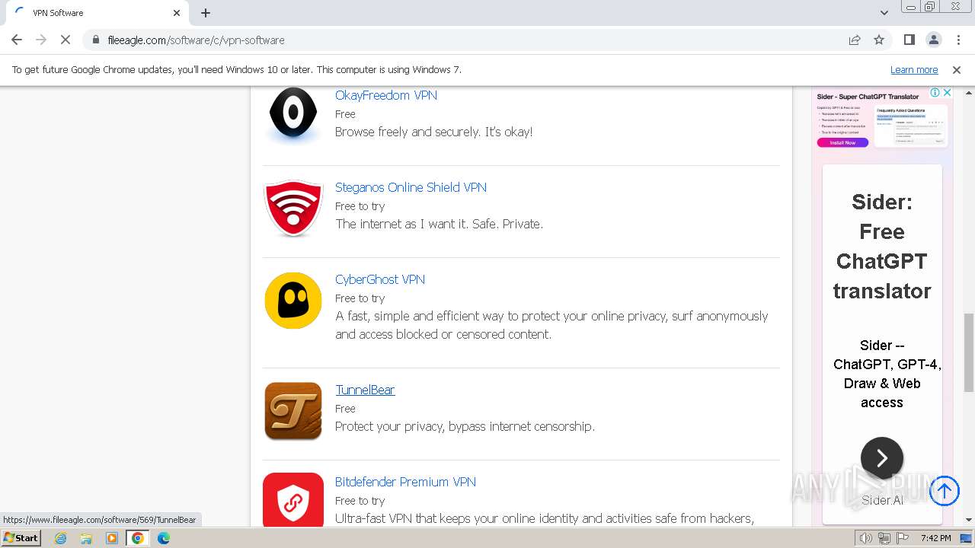Open the tab search dropdown arrow
Screen dimensions: 975x548
tap(884, 13)
